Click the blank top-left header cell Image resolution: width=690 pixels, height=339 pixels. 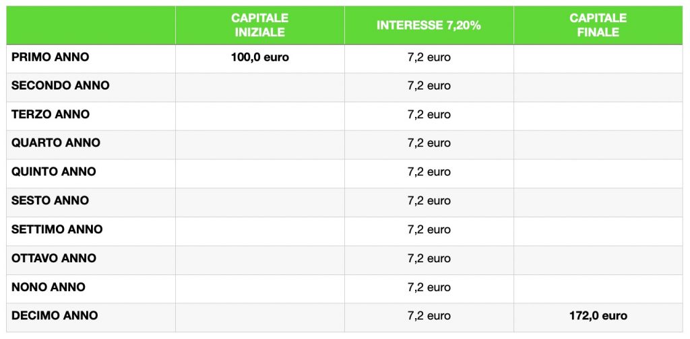point(91,25)
